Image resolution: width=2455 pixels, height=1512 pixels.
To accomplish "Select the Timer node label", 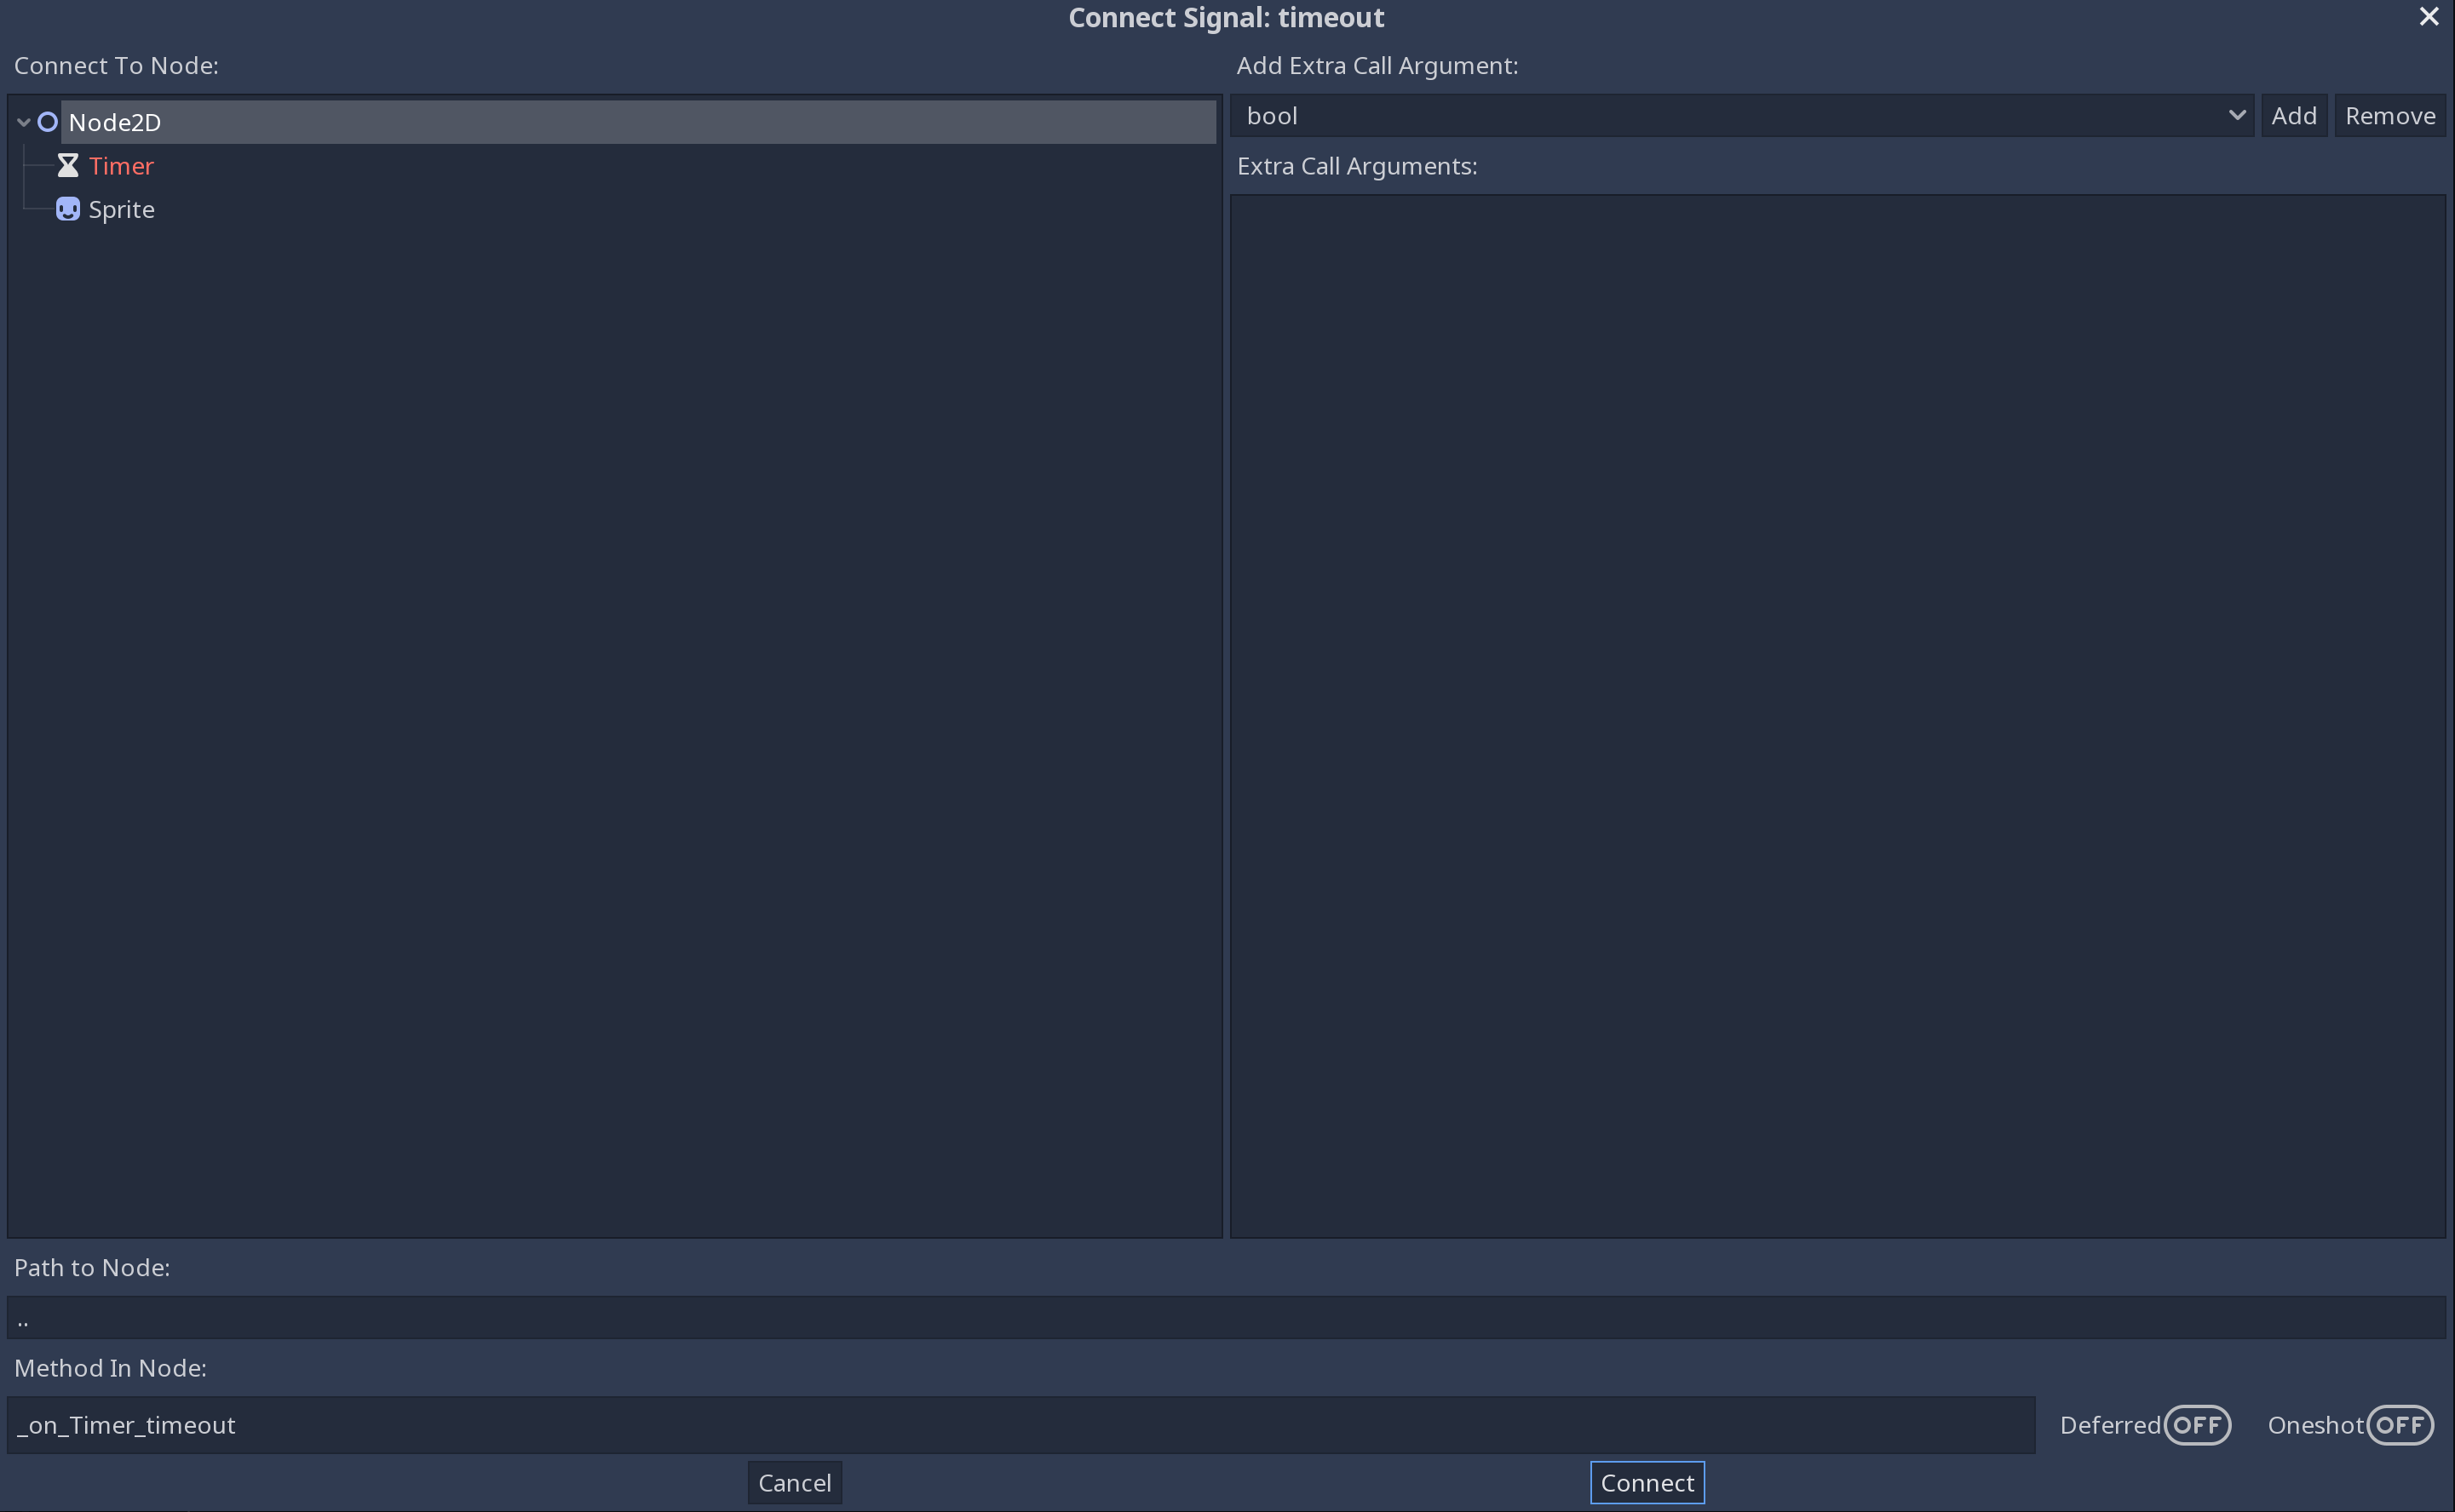I will pyautogui.click(x=121, y=166).
